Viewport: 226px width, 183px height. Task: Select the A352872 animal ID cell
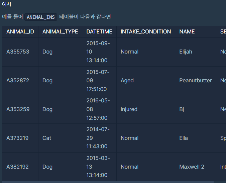(x=20, y=81)
